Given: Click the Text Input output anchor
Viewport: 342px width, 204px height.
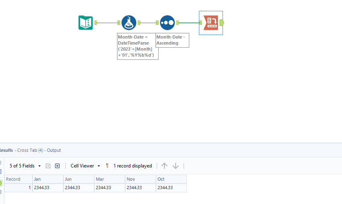Looking at the screenshot, I should [x=96, y=23].
